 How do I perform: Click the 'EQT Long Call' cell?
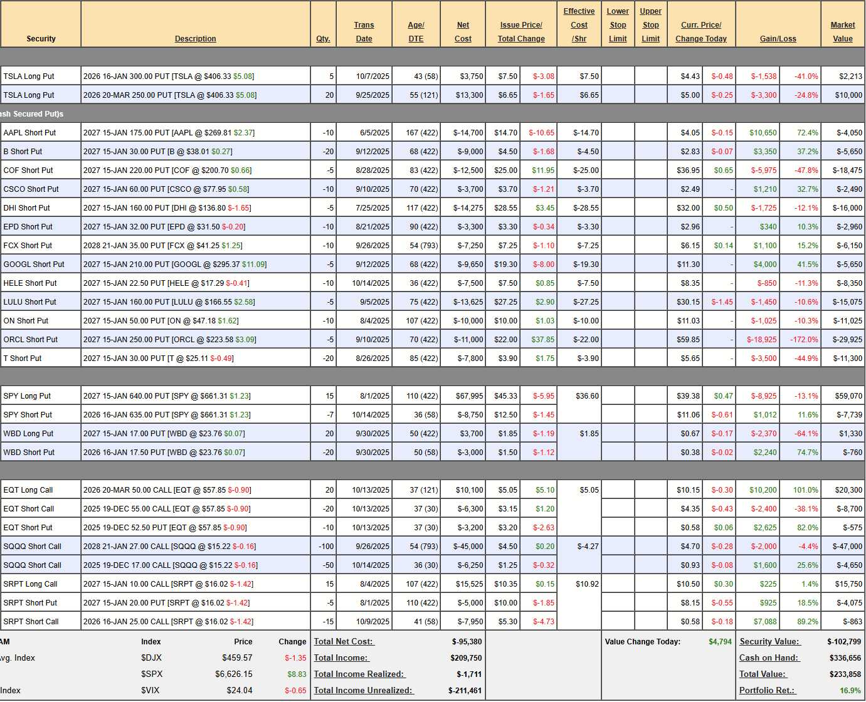41,490
